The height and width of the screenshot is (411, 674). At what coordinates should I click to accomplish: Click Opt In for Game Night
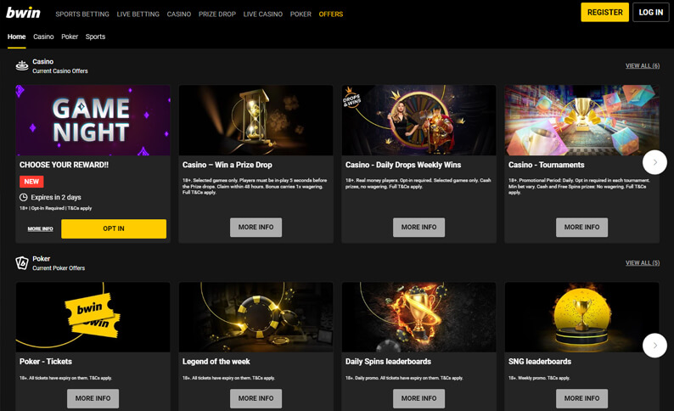click(114, 228)
